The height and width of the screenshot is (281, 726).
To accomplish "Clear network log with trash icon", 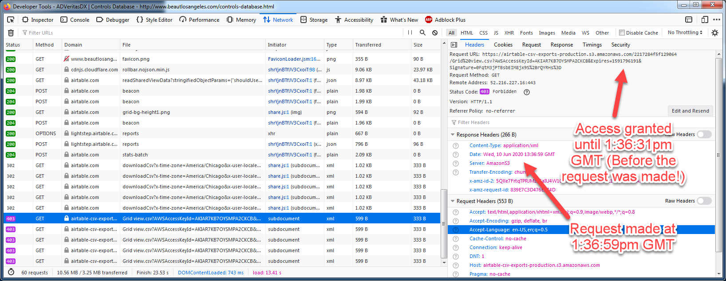I will (x=11, y=33).
